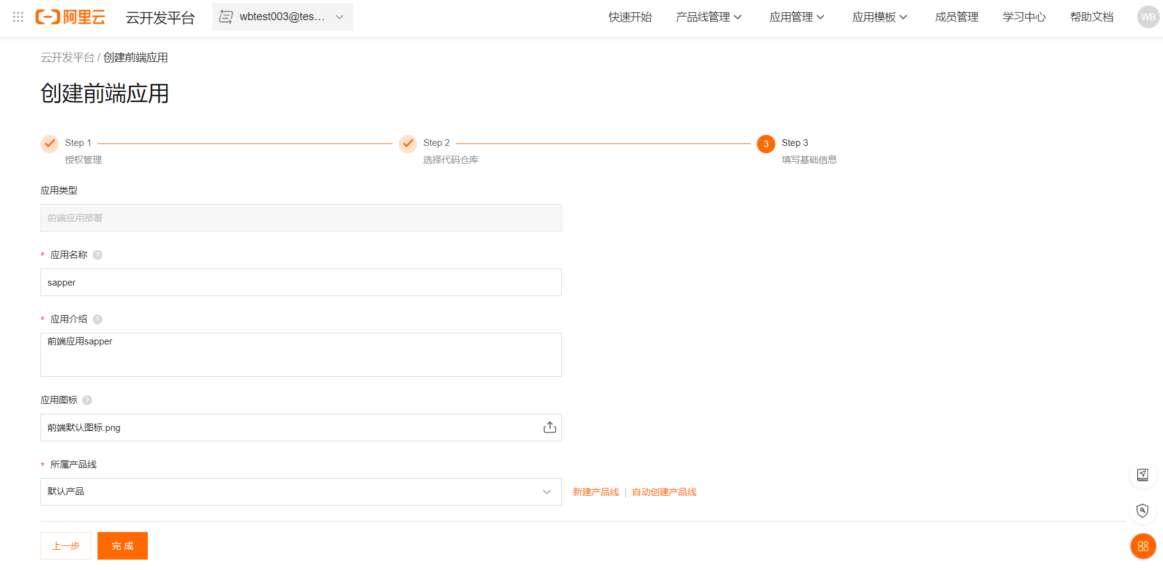This screenshot has height=570, width=1163.
Task: Open 快速开始 in top navigation
Action: click(630, 17)
